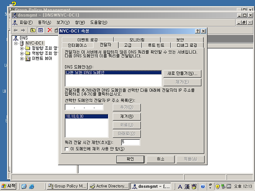Switch to the 루트 힌트 tab

[x=156, y=45]
